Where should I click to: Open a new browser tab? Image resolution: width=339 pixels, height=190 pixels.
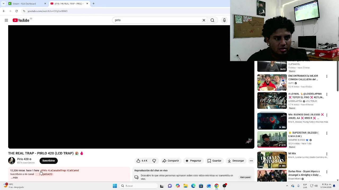point(93,4)
